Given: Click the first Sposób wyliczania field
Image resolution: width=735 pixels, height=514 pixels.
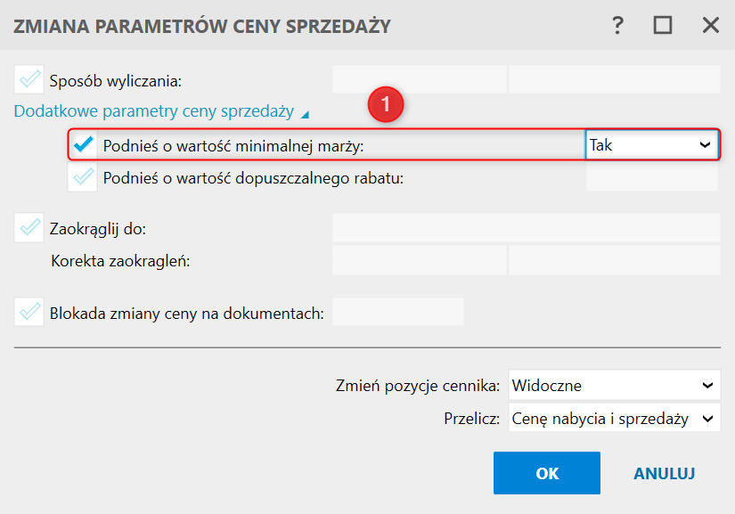Looking at the screenshot, I should point(419,80).
